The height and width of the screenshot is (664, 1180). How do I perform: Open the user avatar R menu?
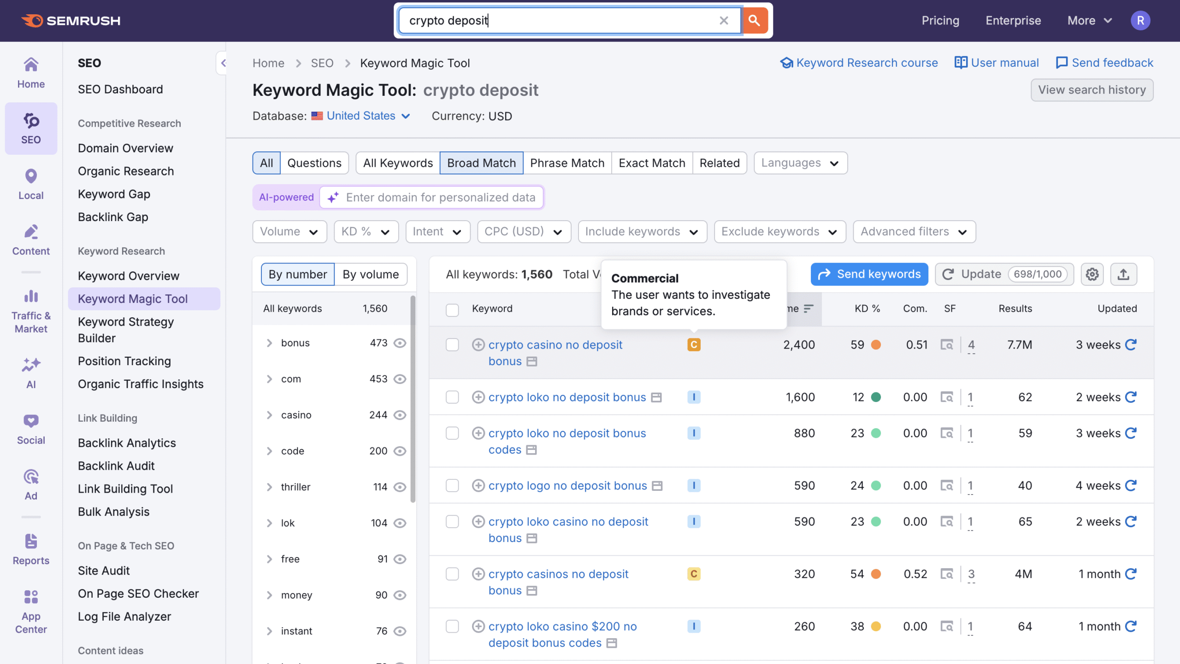tap(1140, 21)
